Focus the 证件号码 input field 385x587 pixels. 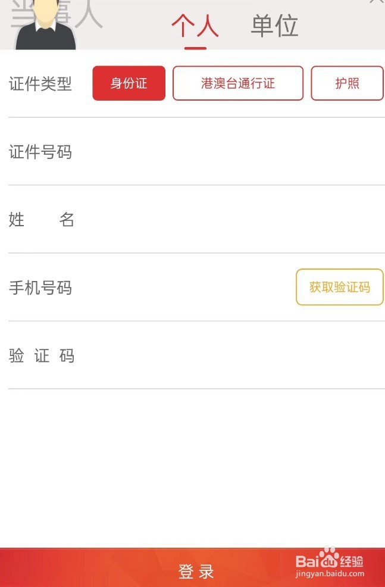tap(226, 152)
